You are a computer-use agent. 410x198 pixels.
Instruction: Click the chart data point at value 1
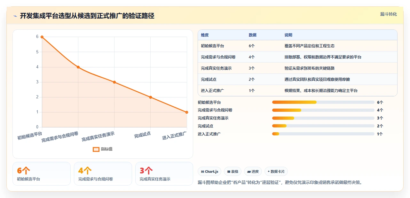pyautogui.click(x=187, y=112)
